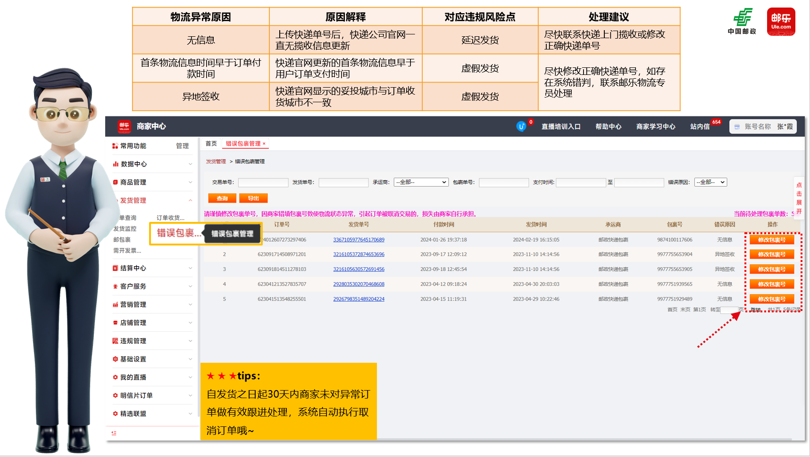Screen dimensions: 810x457
Task: Click the 精选联盟 sidebar icon
Action: click(x=116, y=414)
